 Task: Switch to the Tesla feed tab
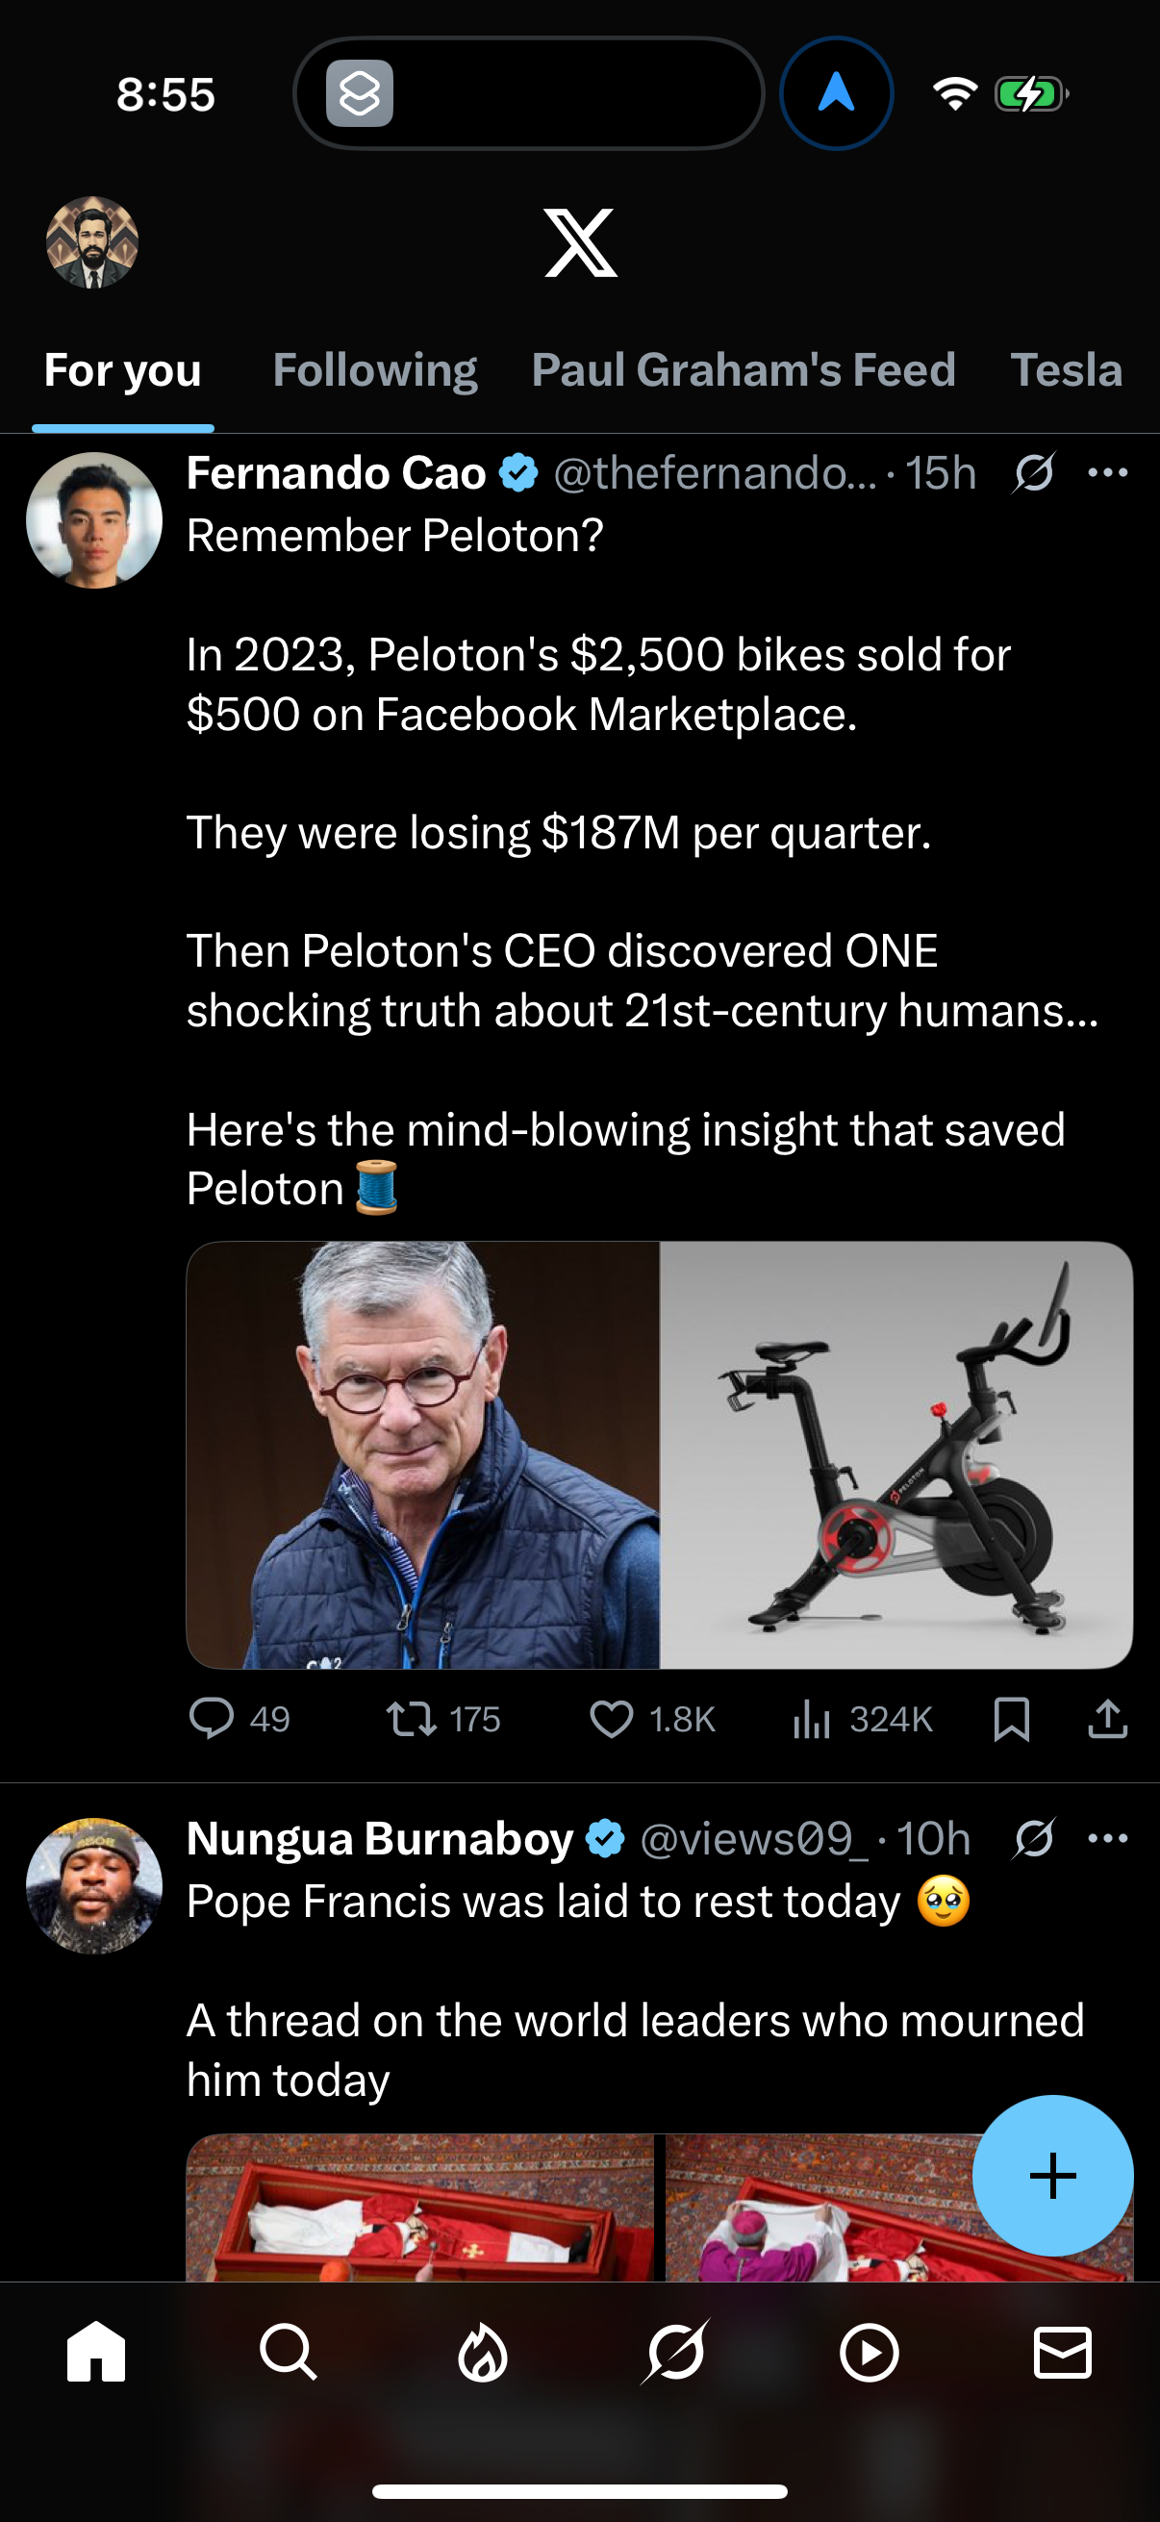click(1066, 370)
